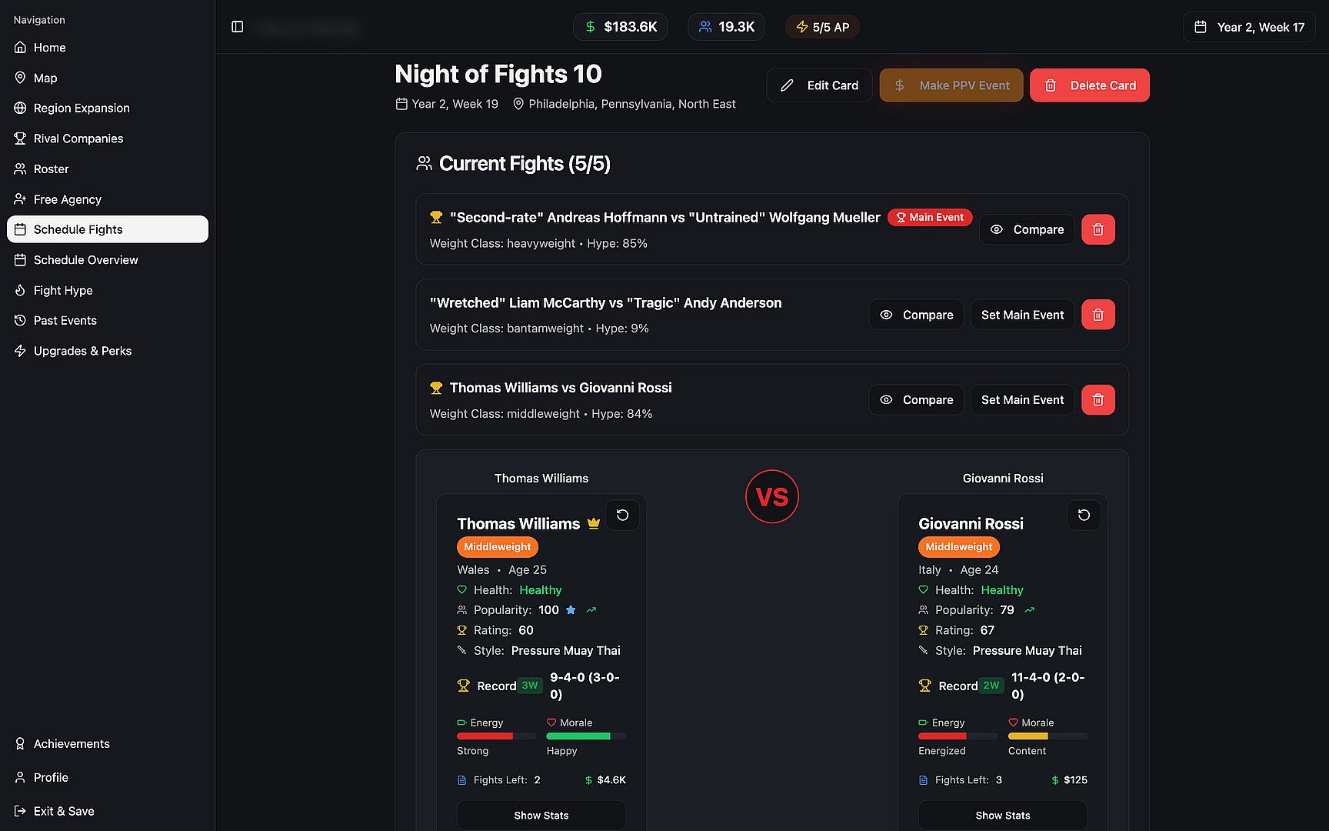
Task: Toggle Compare for McCarthy vs Anderson
Action: 916,315
